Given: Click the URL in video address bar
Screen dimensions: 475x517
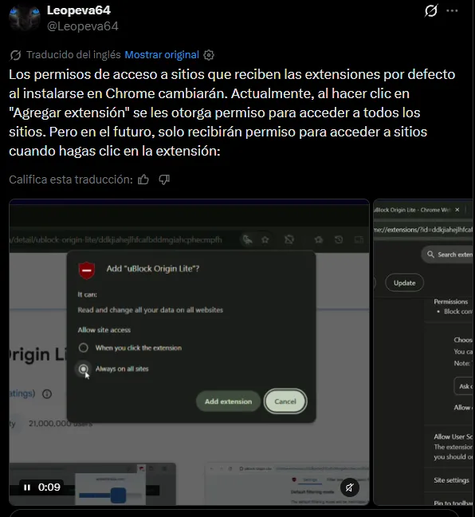Looking at the screenshot, I should [116, 239].
